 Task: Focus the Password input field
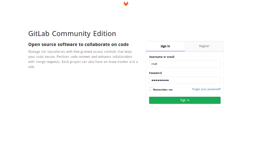pos(185,80)
